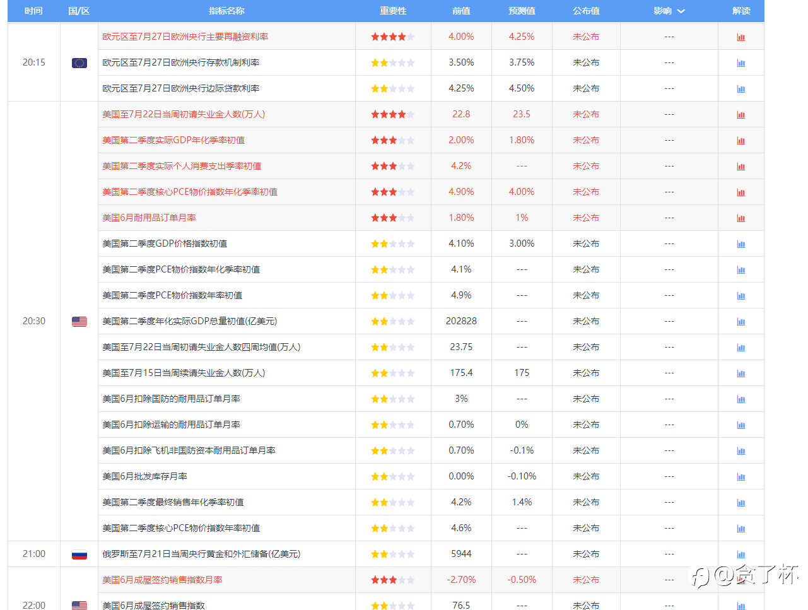This screenshot has height=610, width=808.
Task: Click the 重要性 column header
Action: click(393, 11)
